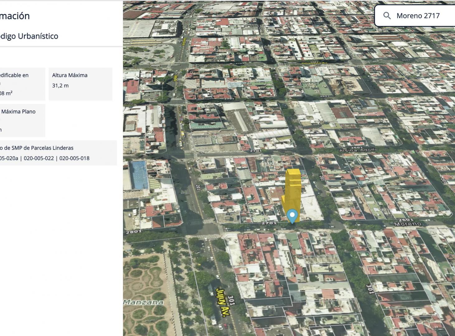
Task: Click the Alsina, Adolfo street label
Action: pyautogui.click(x=358, y=150)
